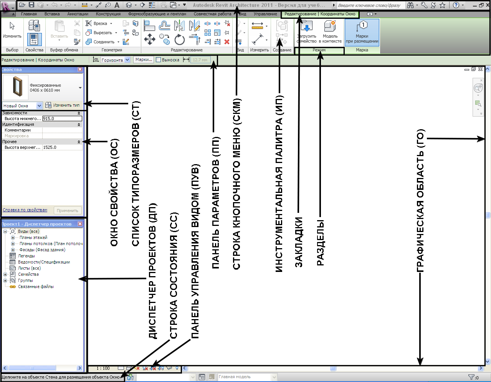Click the Help question mark icon
This screenshot has width=491, height=382.
click(x=456, y=5)
